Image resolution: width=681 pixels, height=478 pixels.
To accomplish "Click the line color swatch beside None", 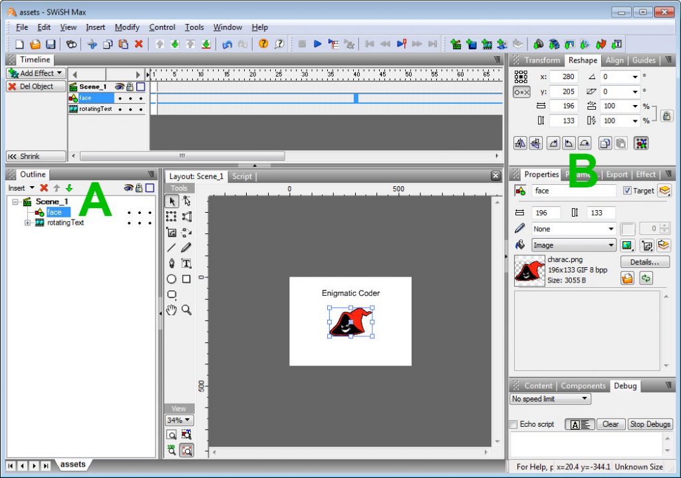I will [628, 229].
